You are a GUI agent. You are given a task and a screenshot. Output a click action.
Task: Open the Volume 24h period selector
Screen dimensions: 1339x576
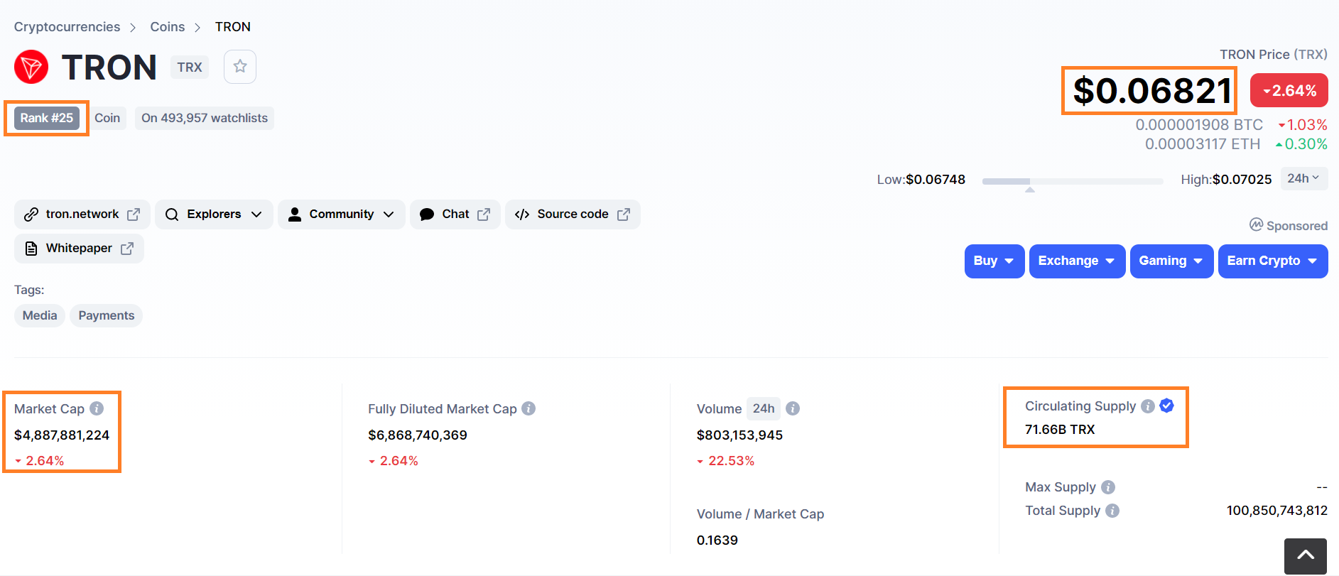pyautogui.click(x=764, y=408)
